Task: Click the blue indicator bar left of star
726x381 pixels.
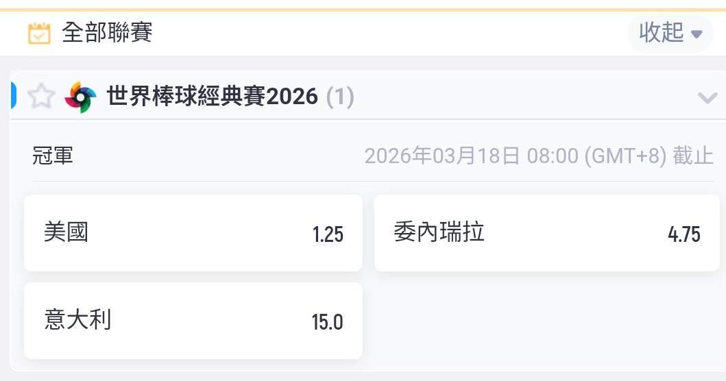Action: pos(13,95)
